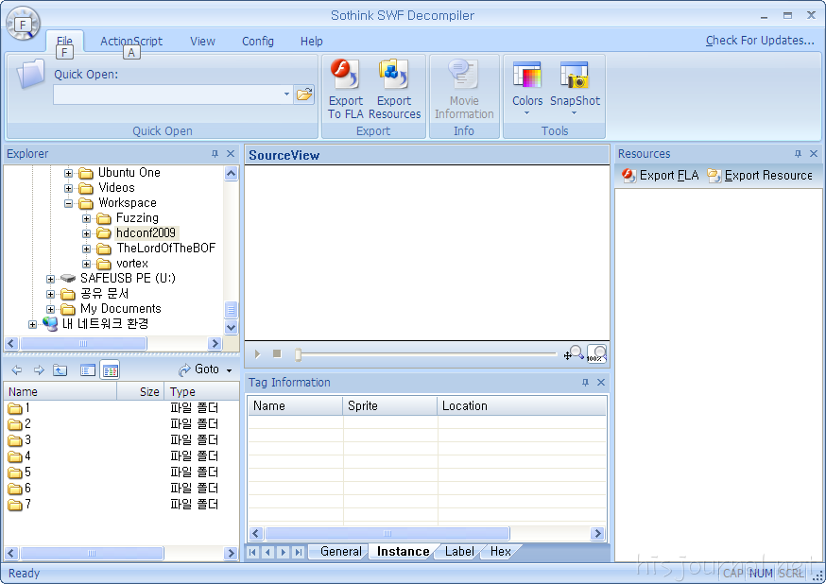Click Location column header in Tag Information
Screen dimensions: 826x584
[x=522, y=406]
